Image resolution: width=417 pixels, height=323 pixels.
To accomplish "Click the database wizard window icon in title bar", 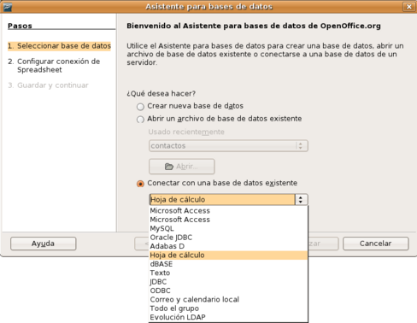I will [8, 7].
